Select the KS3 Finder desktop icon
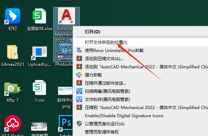208x136 pixels. (13, 123)
